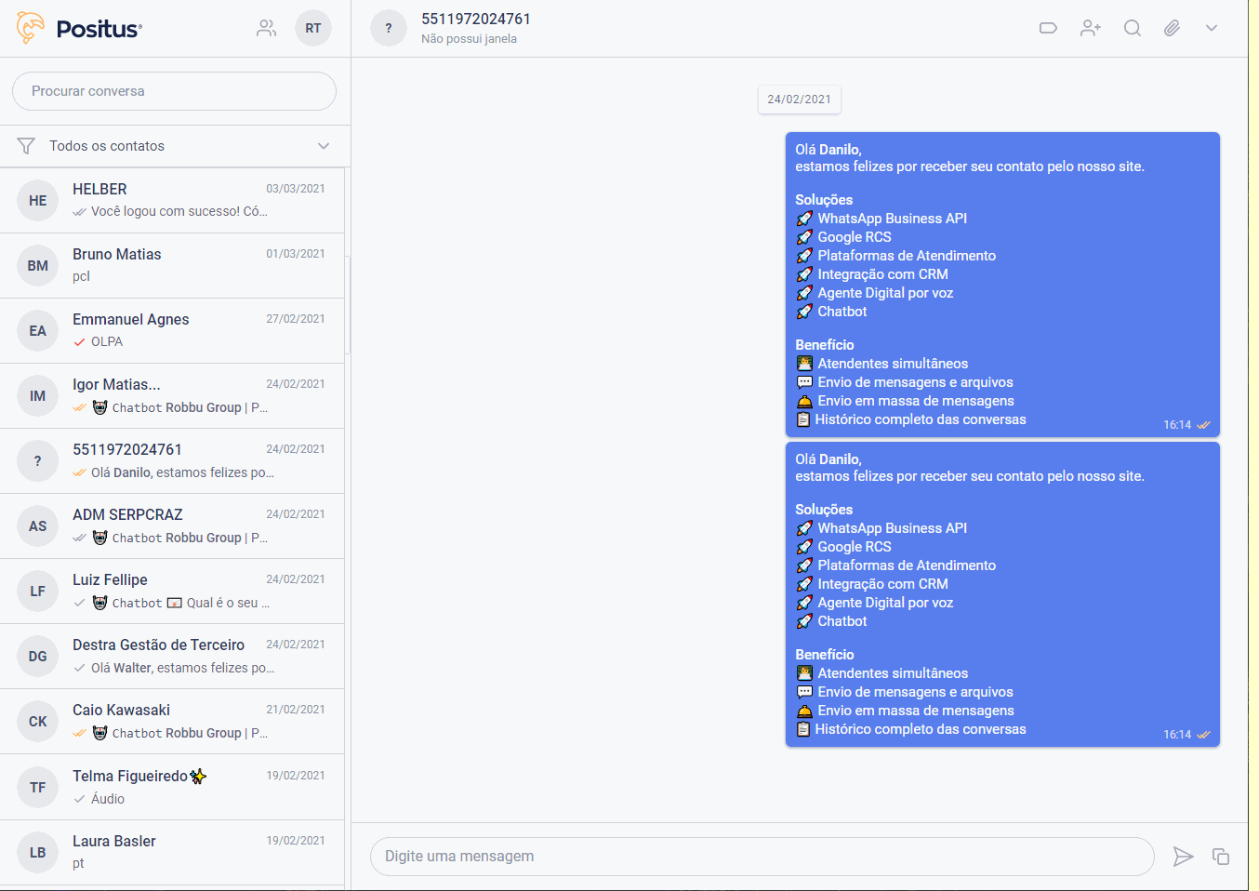
Task: Click the second Olá Danilo message bubble
Action: click(x=1002, y=594)
